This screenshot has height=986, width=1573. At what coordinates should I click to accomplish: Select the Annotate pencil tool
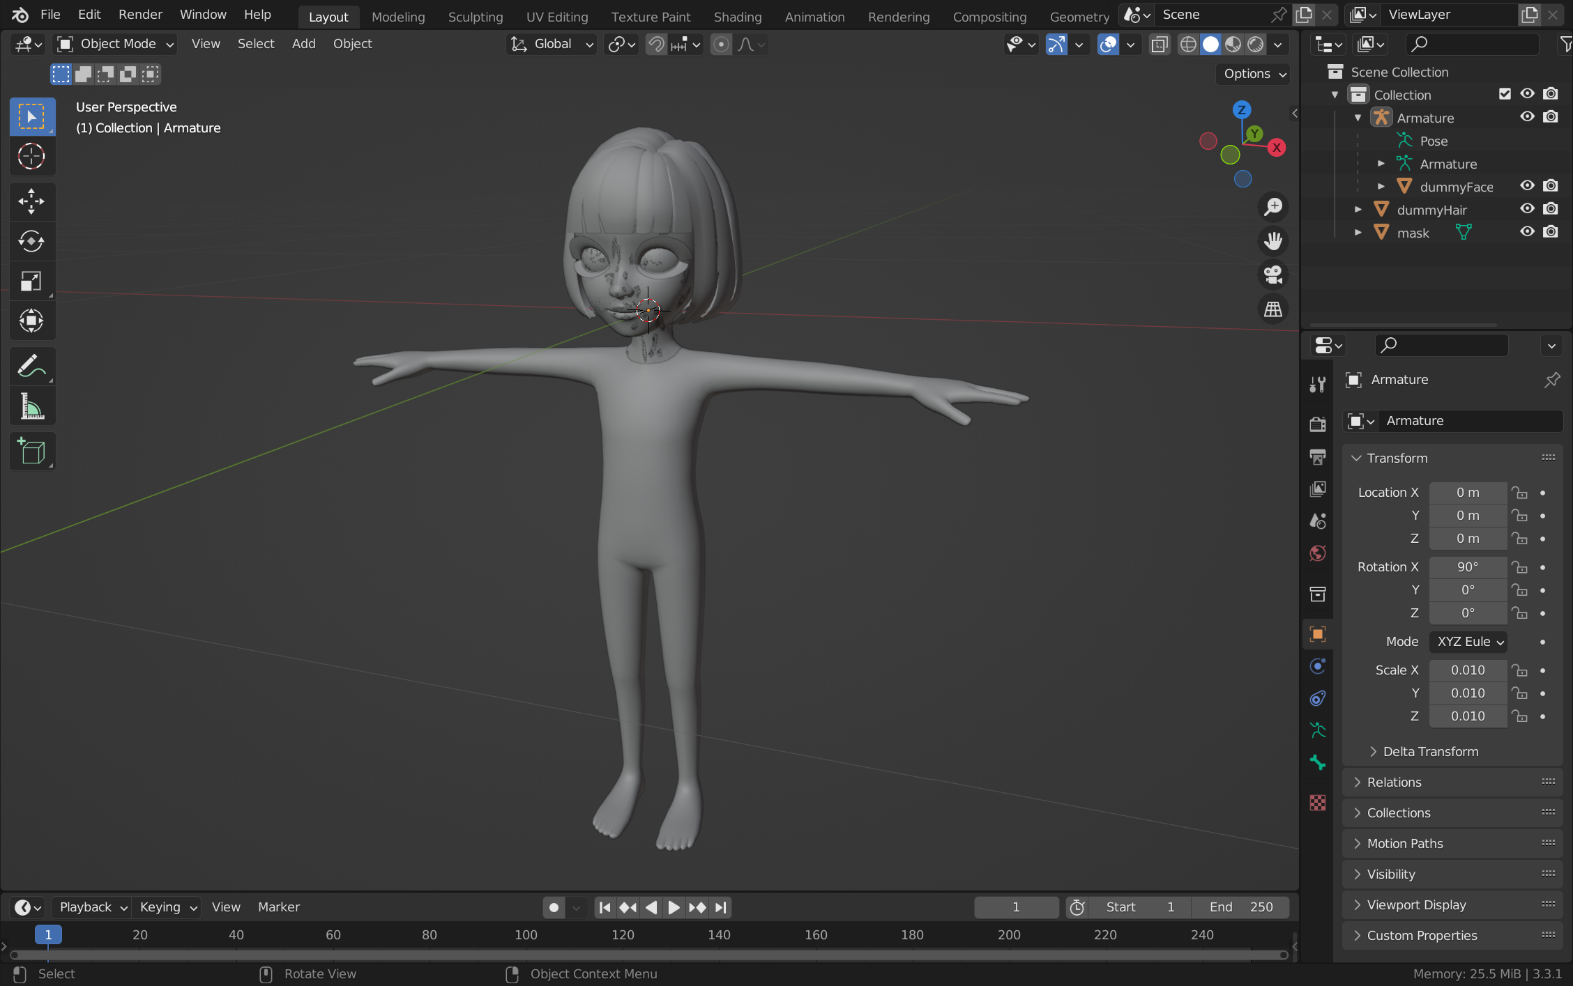point(31,365)
